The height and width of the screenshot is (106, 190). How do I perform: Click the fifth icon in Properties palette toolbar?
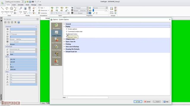coord(19,22)
